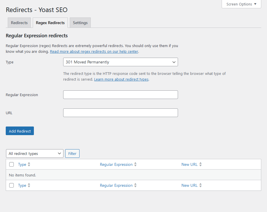Focus the URL input field

(121, 113)
